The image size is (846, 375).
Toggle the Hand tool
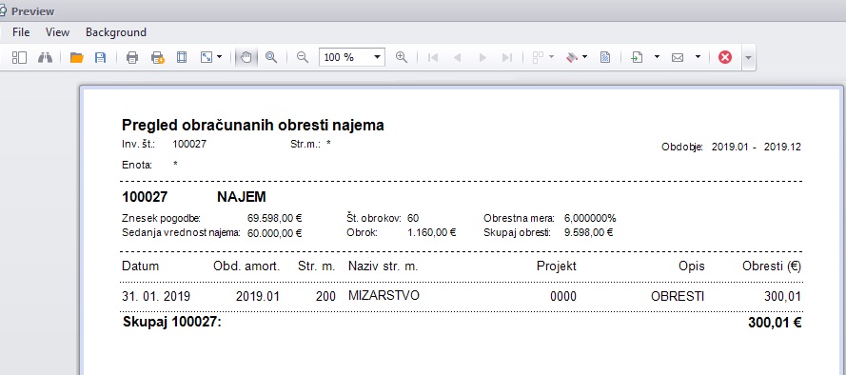[246, 57]
